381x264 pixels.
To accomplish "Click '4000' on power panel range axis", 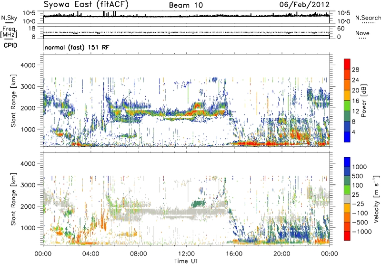I will pyautogui.click(x=28, y=65).
